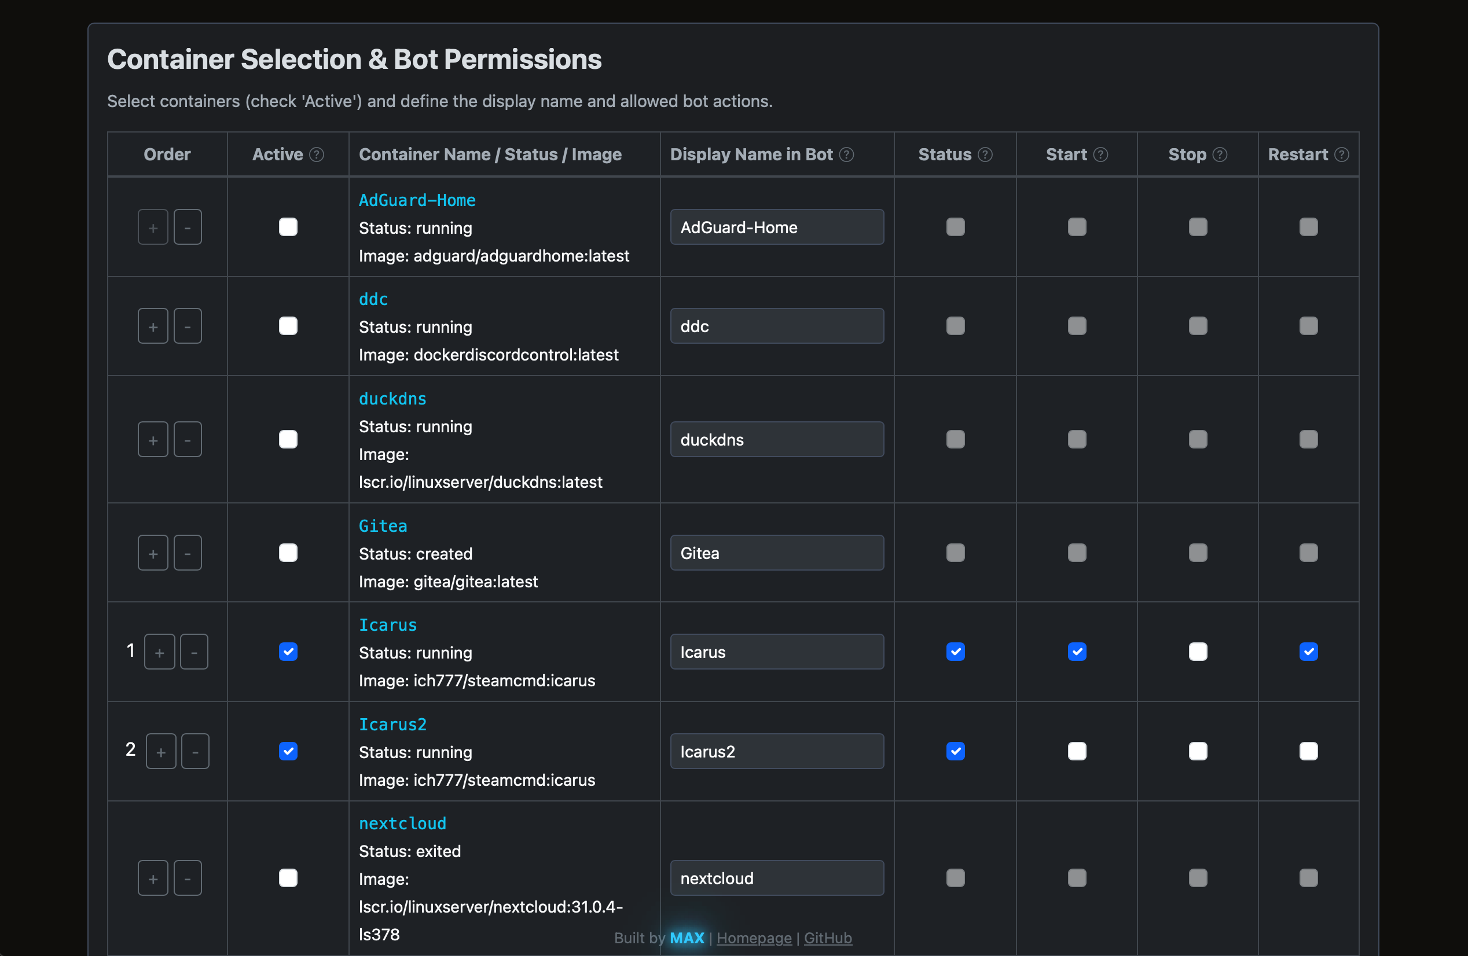Viewport: 1468px width, 956px height.
Task: Click the ddc container name
Action: (x=373, y=299)
